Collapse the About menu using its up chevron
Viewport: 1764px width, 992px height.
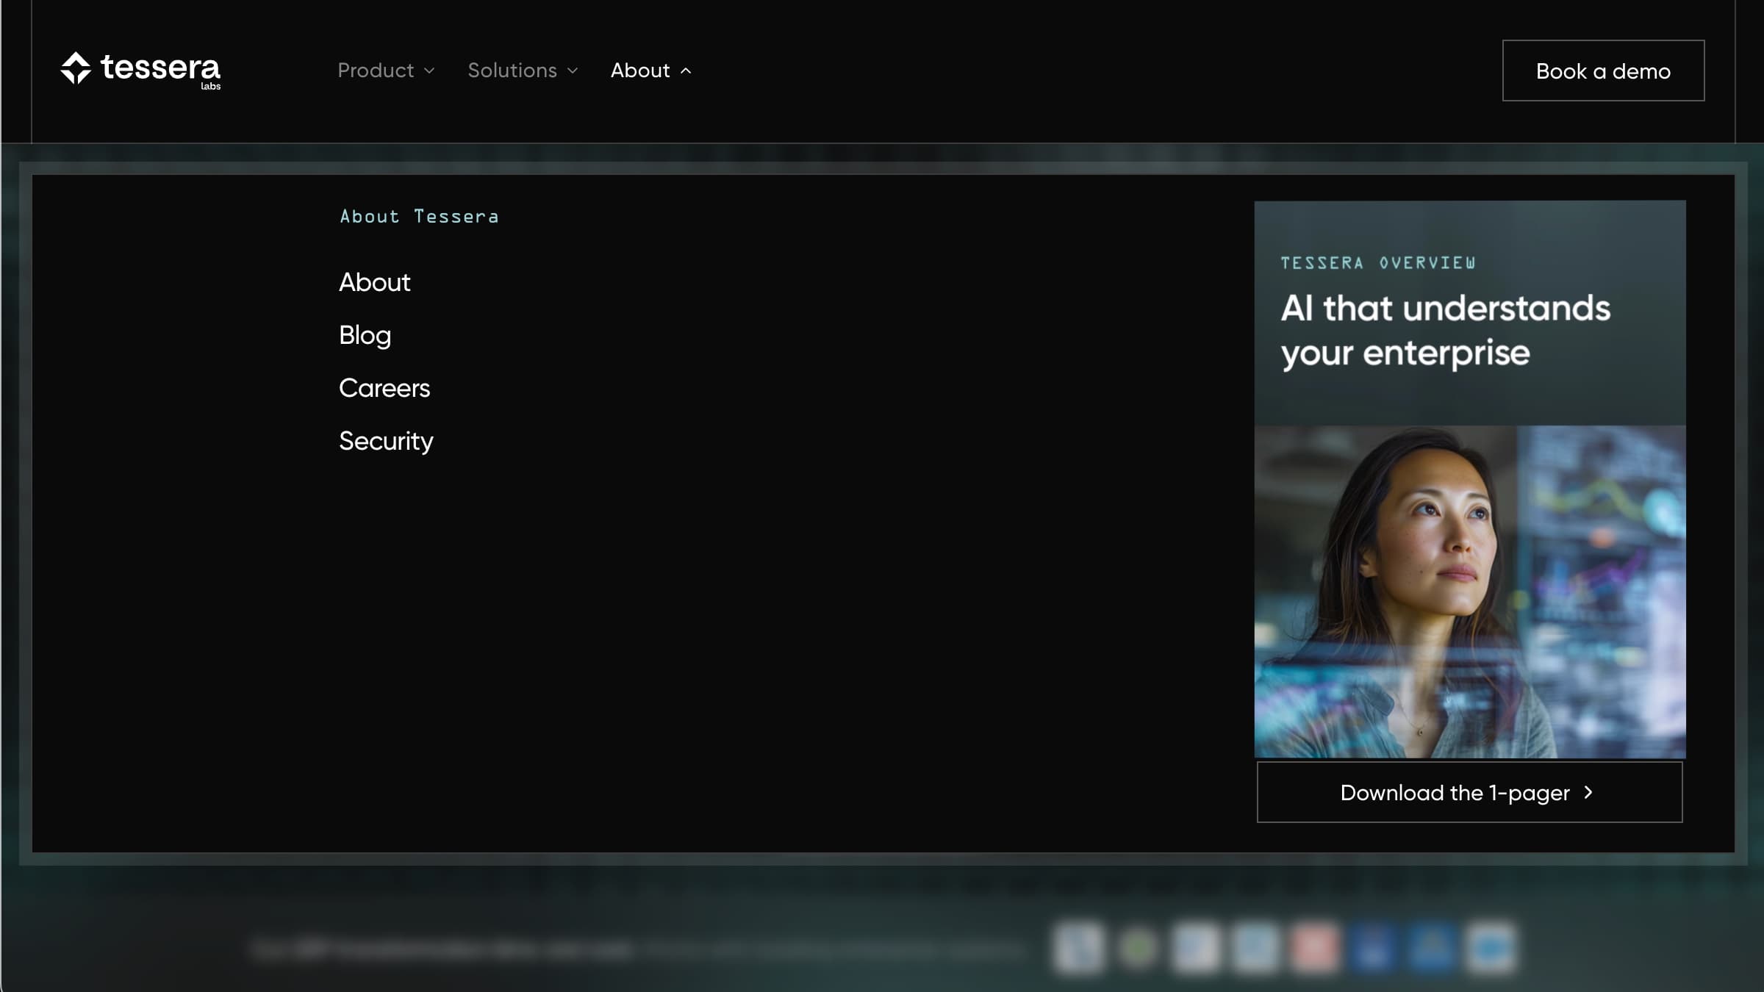point(686,71)
